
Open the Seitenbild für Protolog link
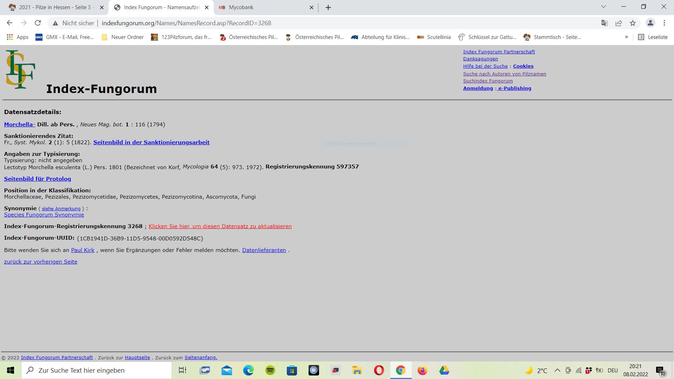click(38, 179)
